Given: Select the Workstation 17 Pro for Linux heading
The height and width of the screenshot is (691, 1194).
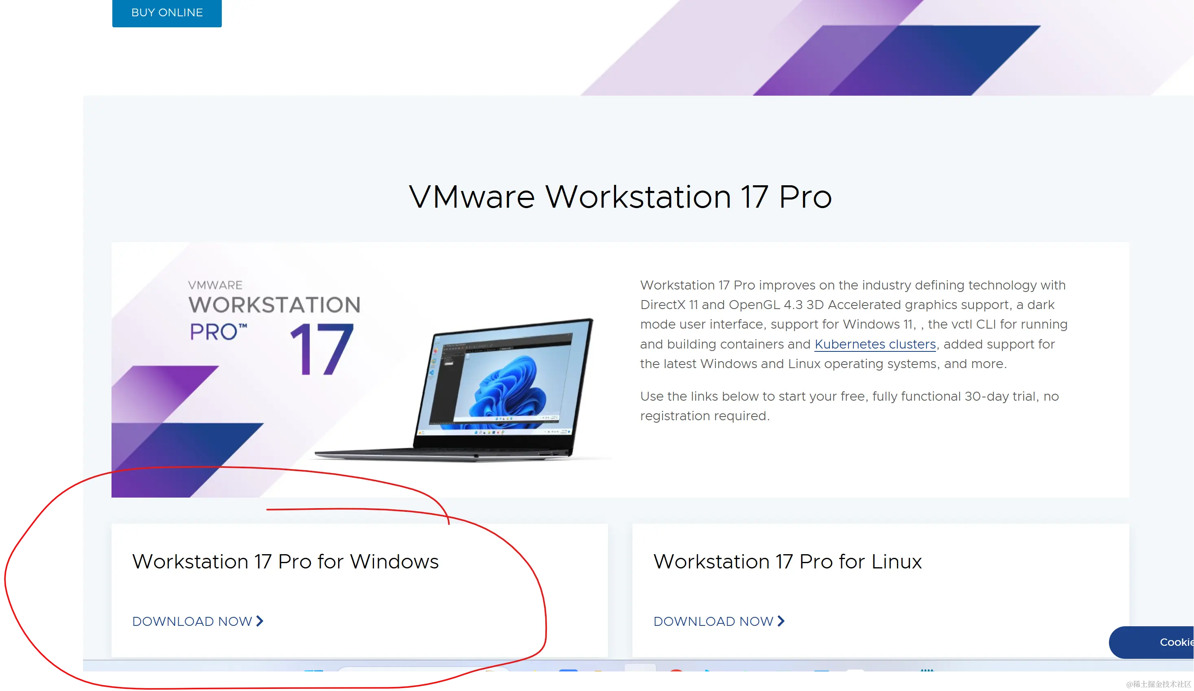Looking at the screenshot, I should 787,562.
